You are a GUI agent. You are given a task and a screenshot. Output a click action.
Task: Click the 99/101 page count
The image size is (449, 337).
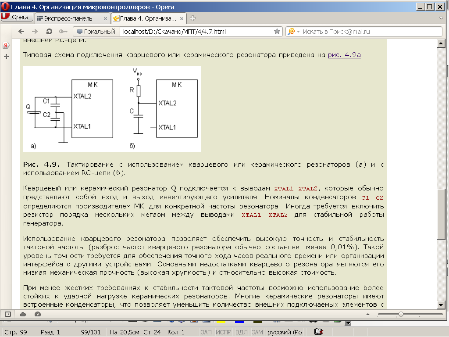click(x=91, y=332)
